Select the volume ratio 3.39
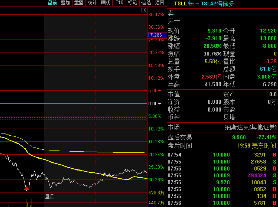Image resolution: width=278 pixels, height=207 pixels. tap(271, 61)
